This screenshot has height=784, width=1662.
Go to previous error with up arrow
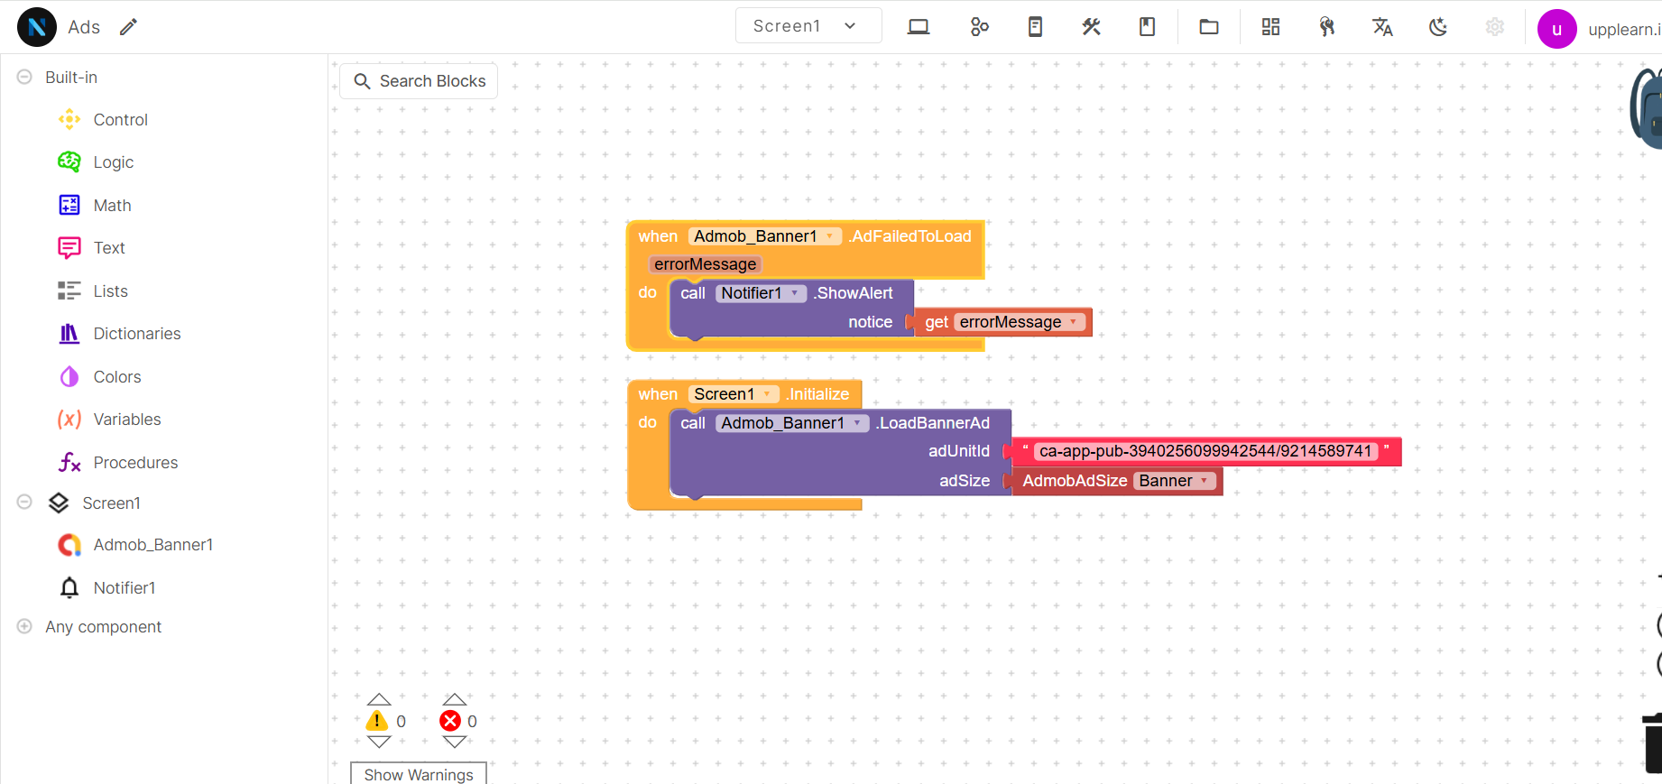[x=455, y=699]
